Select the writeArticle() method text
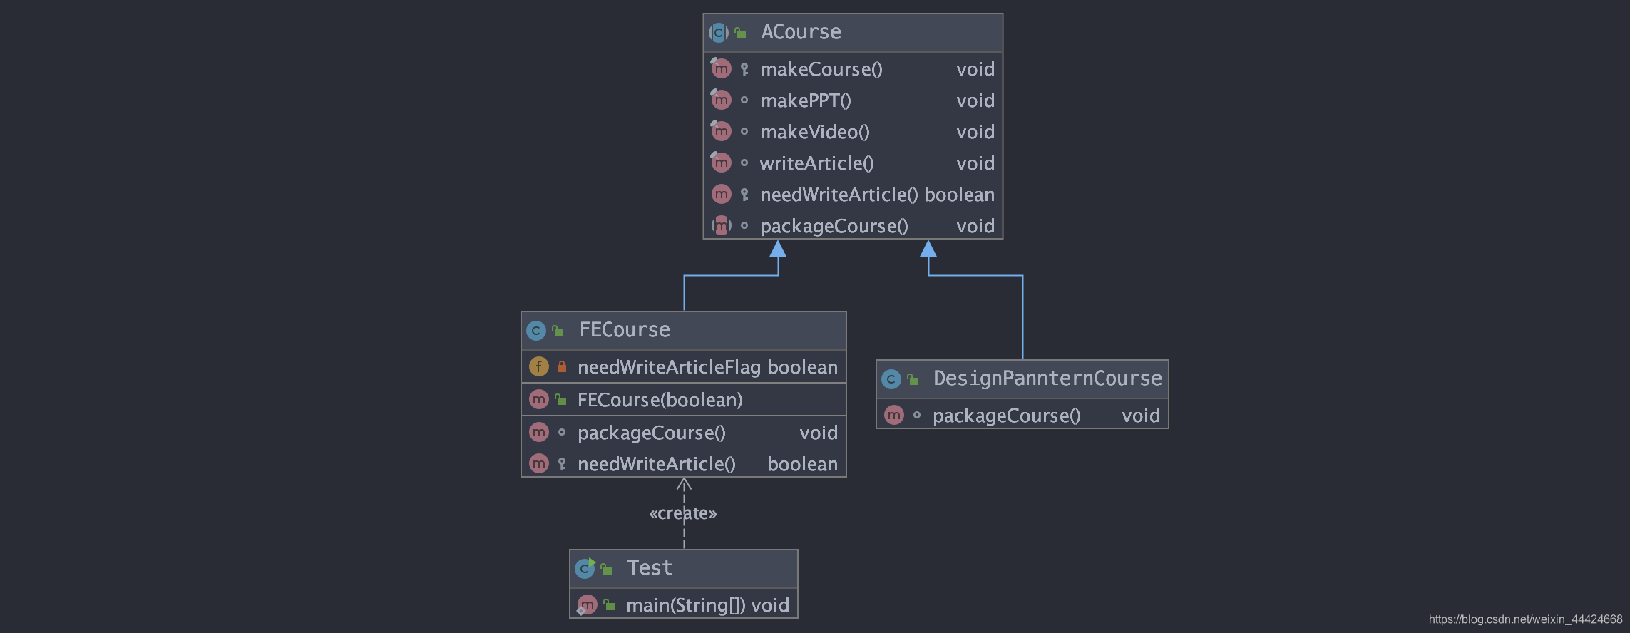The height and width of the screenshot is (633, 1630). click(x=817, y=163)
